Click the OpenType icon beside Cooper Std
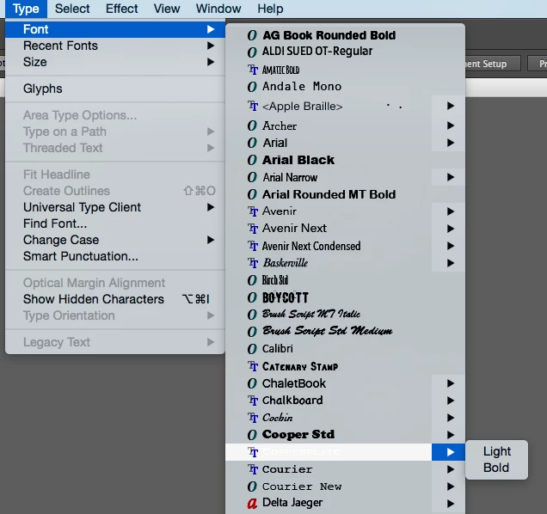The height and width of the screenshot is (514, 547). [252, 435]
